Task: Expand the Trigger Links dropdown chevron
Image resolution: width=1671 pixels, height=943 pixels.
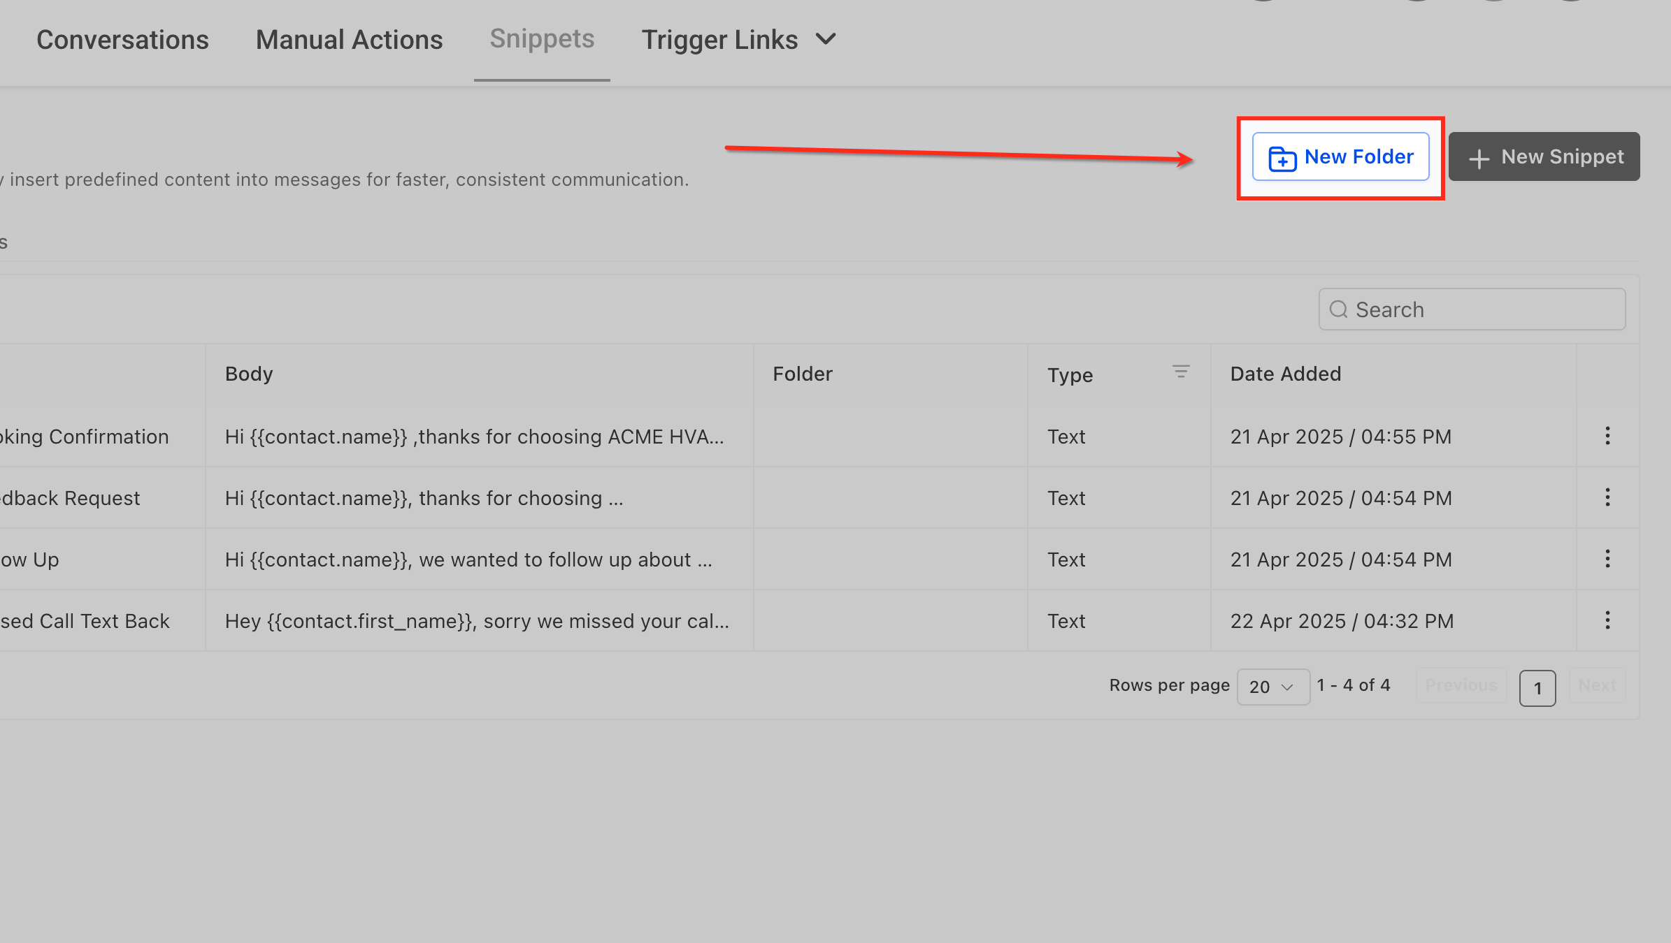Action: 826,39
